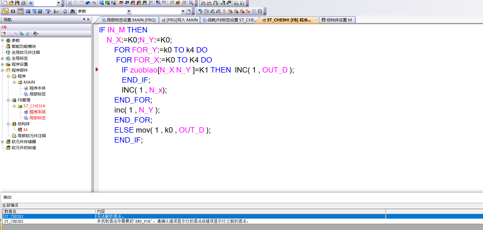The height and width of the screenshot is (230, 483).
Task: Select 智能功能模块 in project tree
Action: point(24,47)
